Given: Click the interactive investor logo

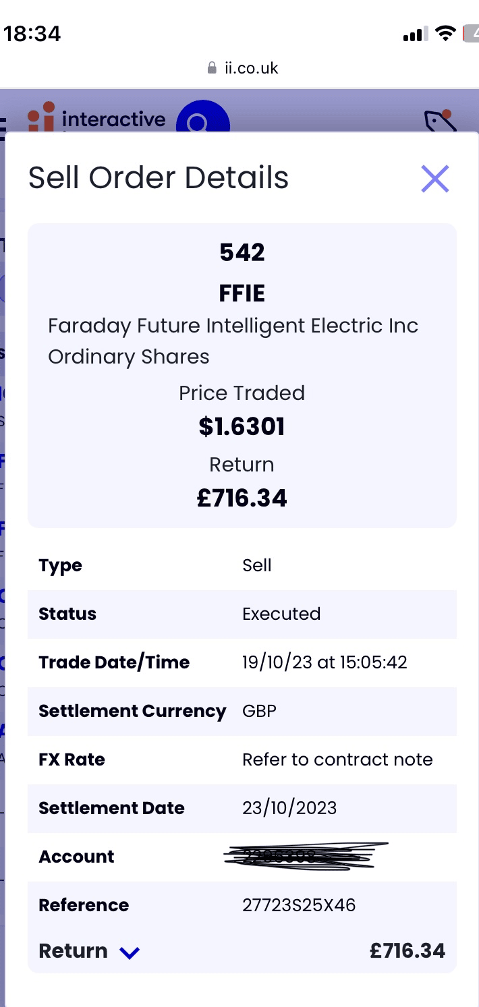Looking at the screenshot, I should tap(96, 119).
